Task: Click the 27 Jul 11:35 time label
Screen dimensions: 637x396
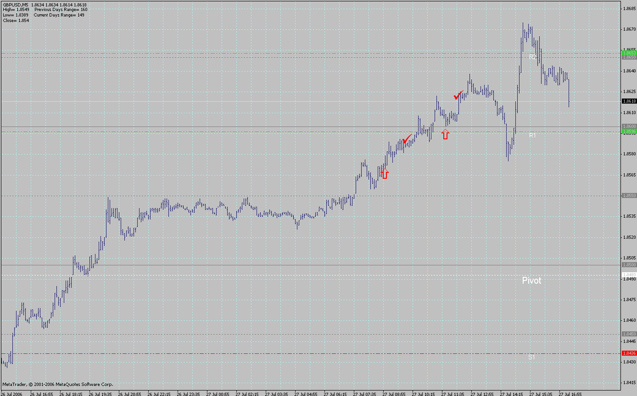Action: coord(453,394)
